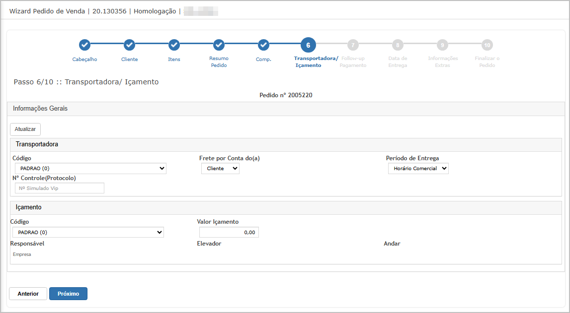Open the Transportadora Código dropdown
Image resolution: width=570 pixels, height=313 pixels.
(89, 169)
